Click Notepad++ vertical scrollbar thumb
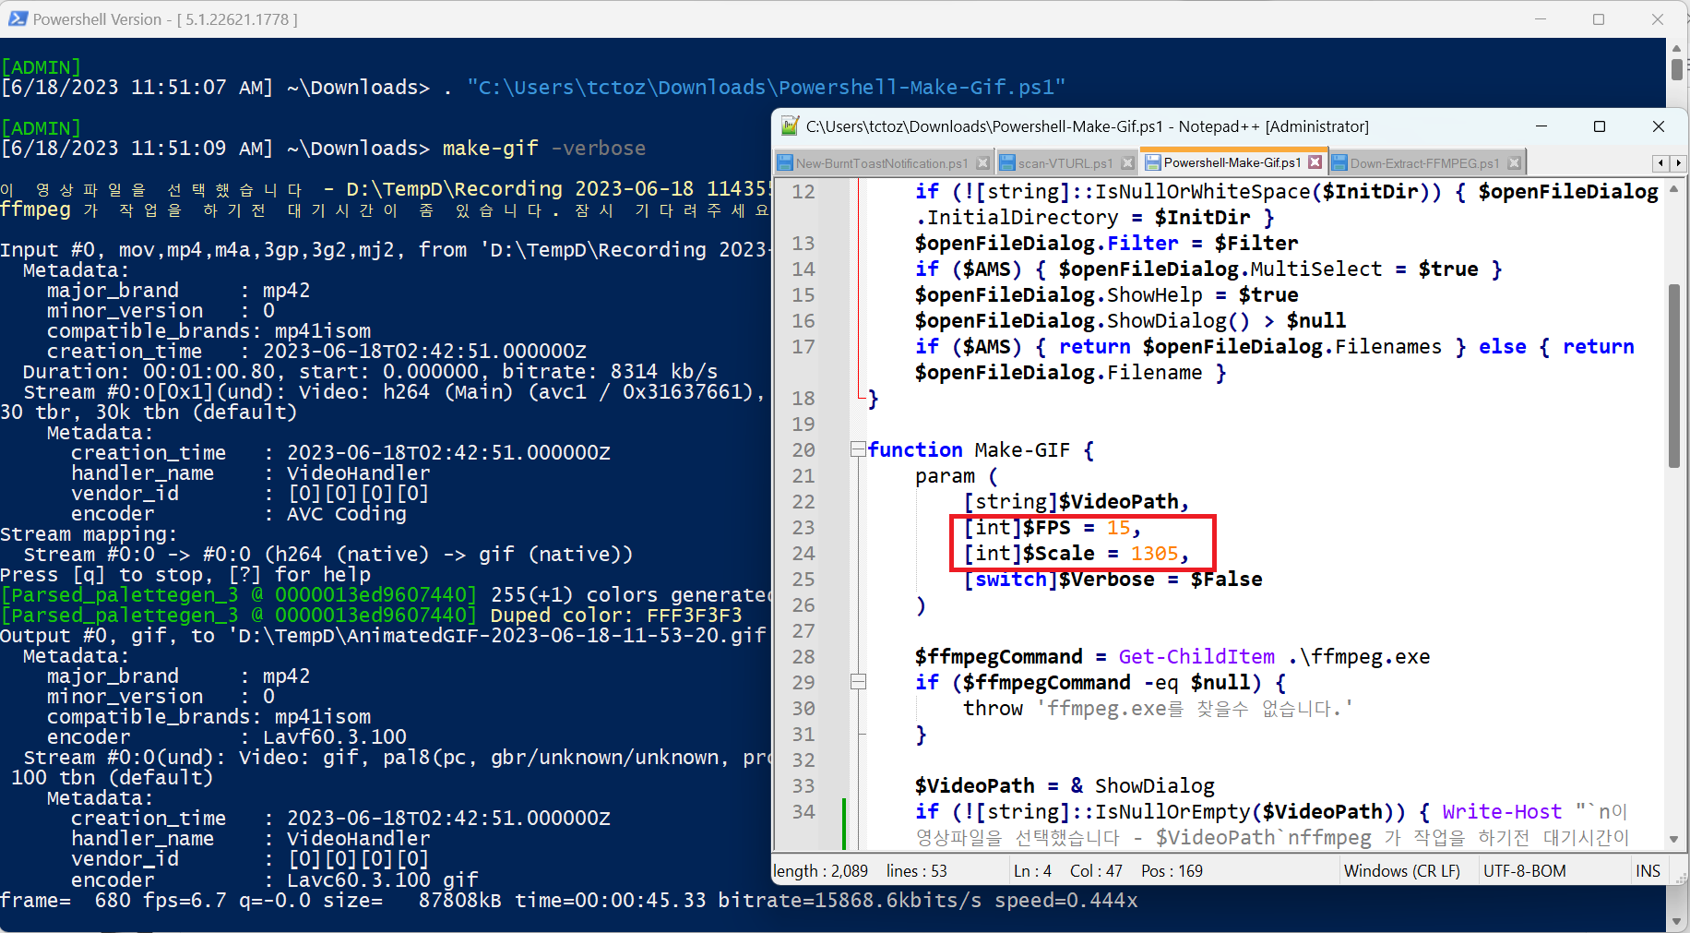Image resolution: width=1690 pixels, height=933 pixels. tap(1674, 377)
